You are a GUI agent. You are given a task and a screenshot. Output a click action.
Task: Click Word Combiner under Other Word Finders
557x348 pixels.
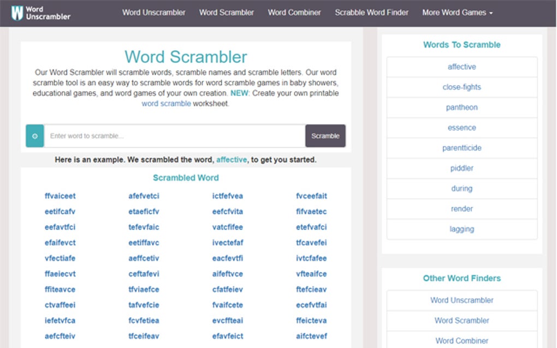click(x=461, y=340)
